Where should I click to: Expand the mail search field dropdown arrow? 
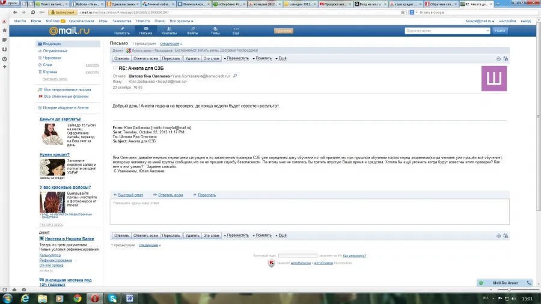[x=488, y=31]
